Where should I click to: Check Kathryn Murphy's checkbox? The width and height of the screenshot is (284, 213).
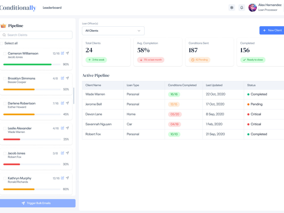pos(5,179)
